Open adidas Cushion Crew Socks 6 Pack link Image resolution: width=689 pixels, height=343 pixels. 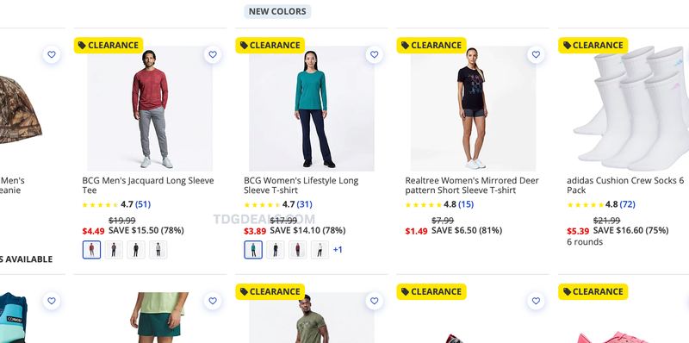click(625, 185)
